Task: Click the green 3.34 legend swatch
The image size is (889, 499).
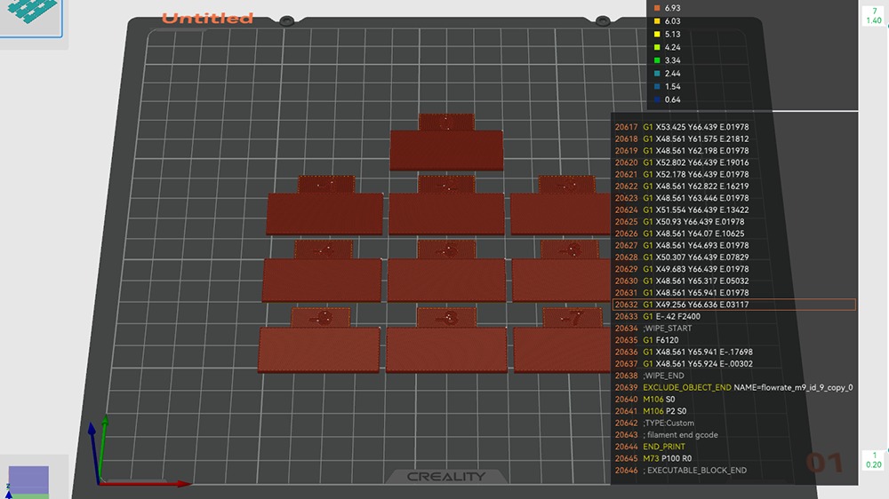Action: pyautogui.click(x=657, y=60)
